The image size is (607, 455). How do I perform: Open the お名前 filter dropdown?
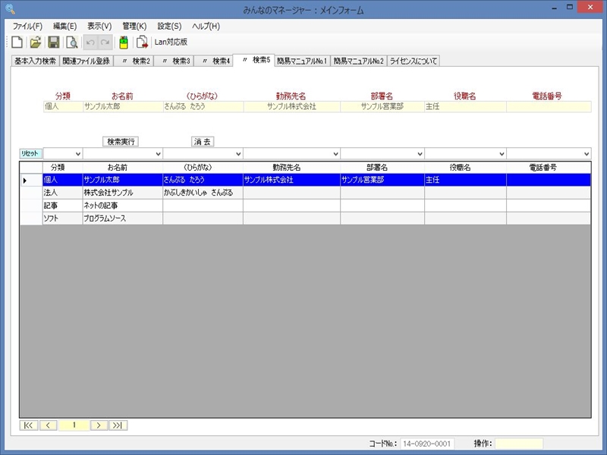point(158,154)
